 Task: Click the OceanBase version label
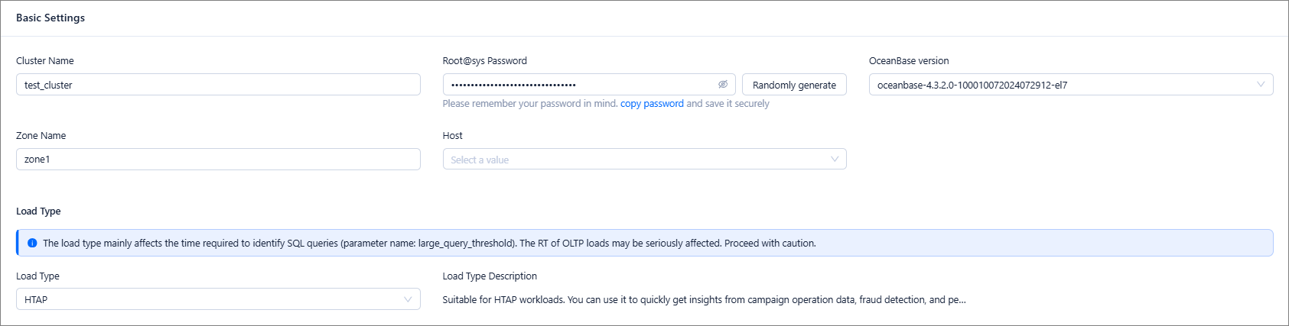(909, 61)
